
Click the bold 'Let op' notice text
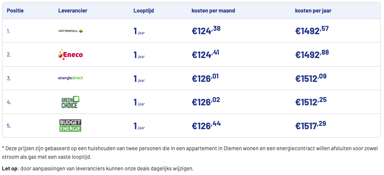(9, 169)
